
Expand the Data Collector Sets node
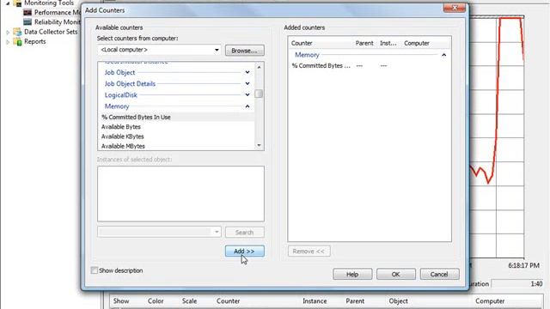[8, 32]
